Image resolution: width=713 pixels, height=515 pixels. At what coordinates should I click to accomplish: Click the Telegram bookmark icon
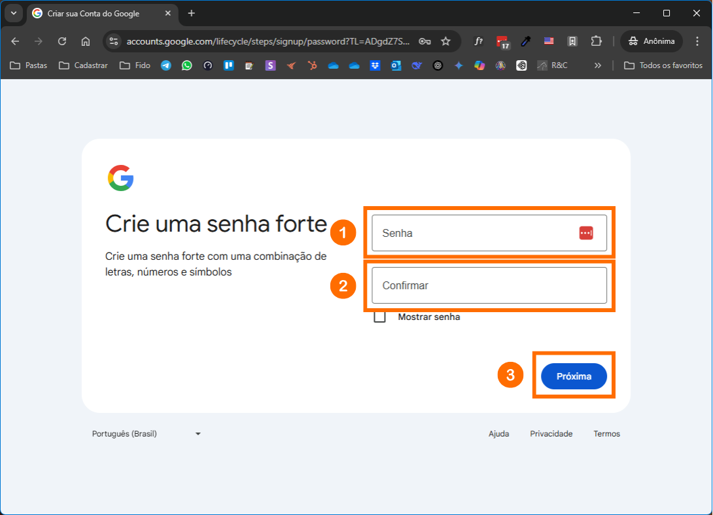[165, 65]
